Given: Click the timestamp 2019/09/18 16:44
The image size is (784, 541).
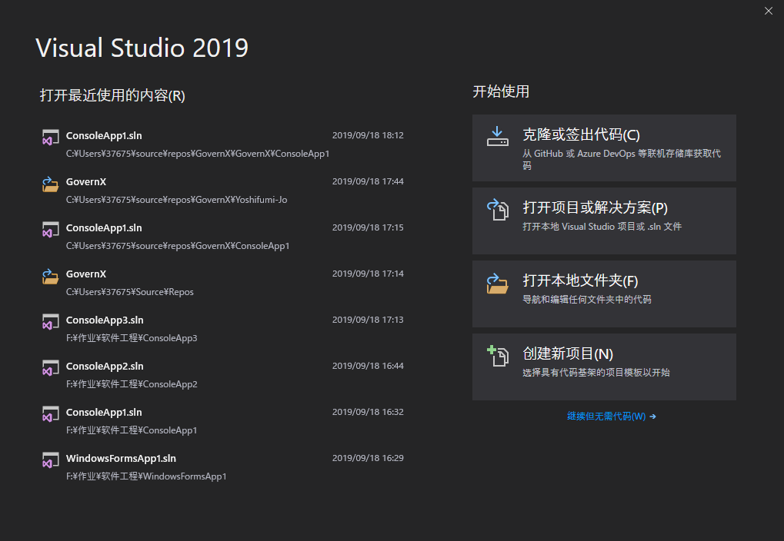Looking at the screenshot, I should (x=368, y=366).
